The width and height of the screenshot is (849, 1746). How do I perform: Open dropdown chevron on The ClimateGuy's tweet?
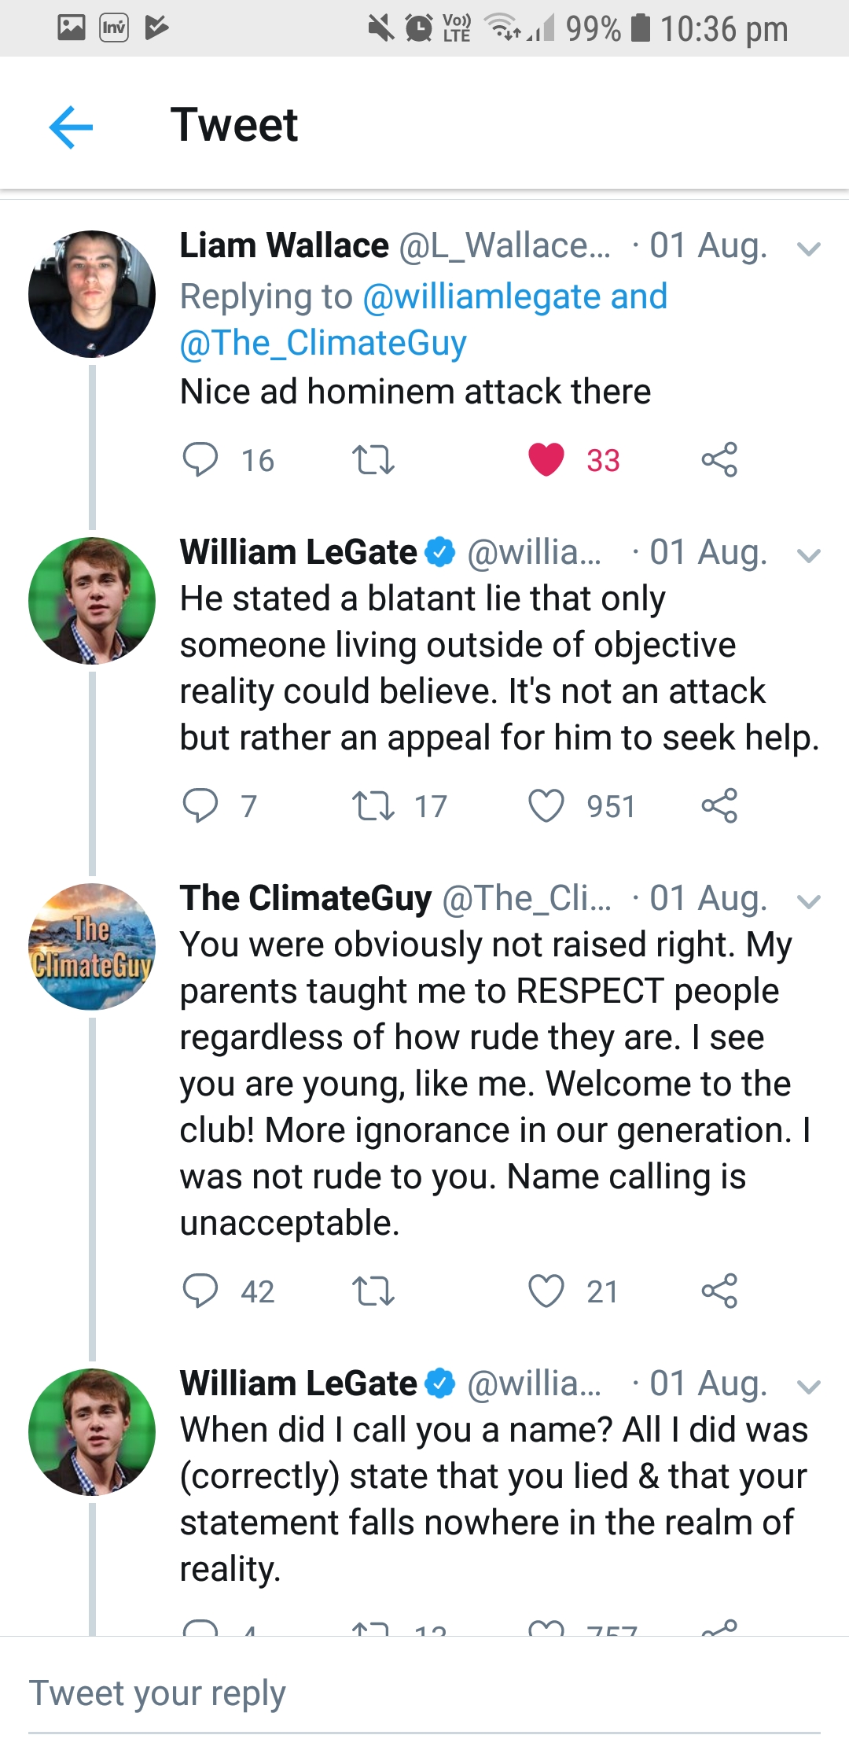point(808,901)
